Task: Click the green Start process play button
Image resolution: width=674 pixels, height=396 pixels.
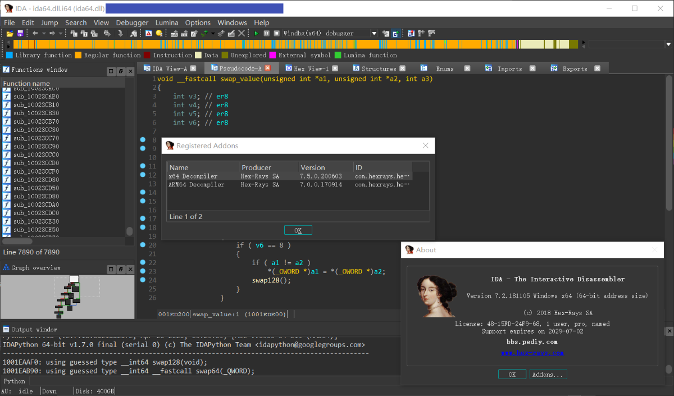Action: (x=256, y=33)
